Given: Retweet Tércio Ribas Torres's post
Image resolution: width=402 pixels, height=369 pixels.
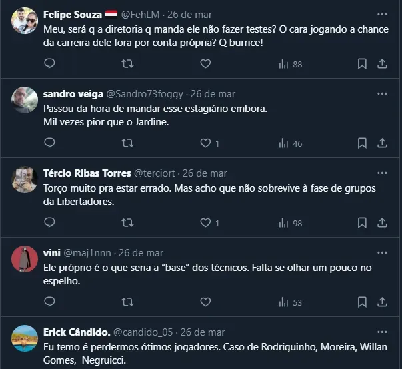Looking at the screenshot, I should tap(127, 223).
